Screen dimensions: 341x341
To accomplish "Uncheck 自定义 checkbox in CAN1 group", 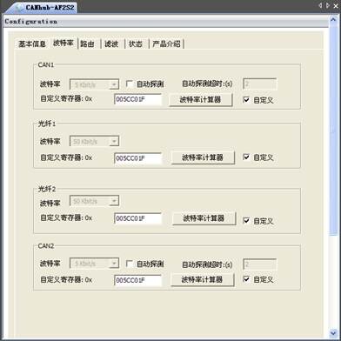I will [x=246, y=100].
